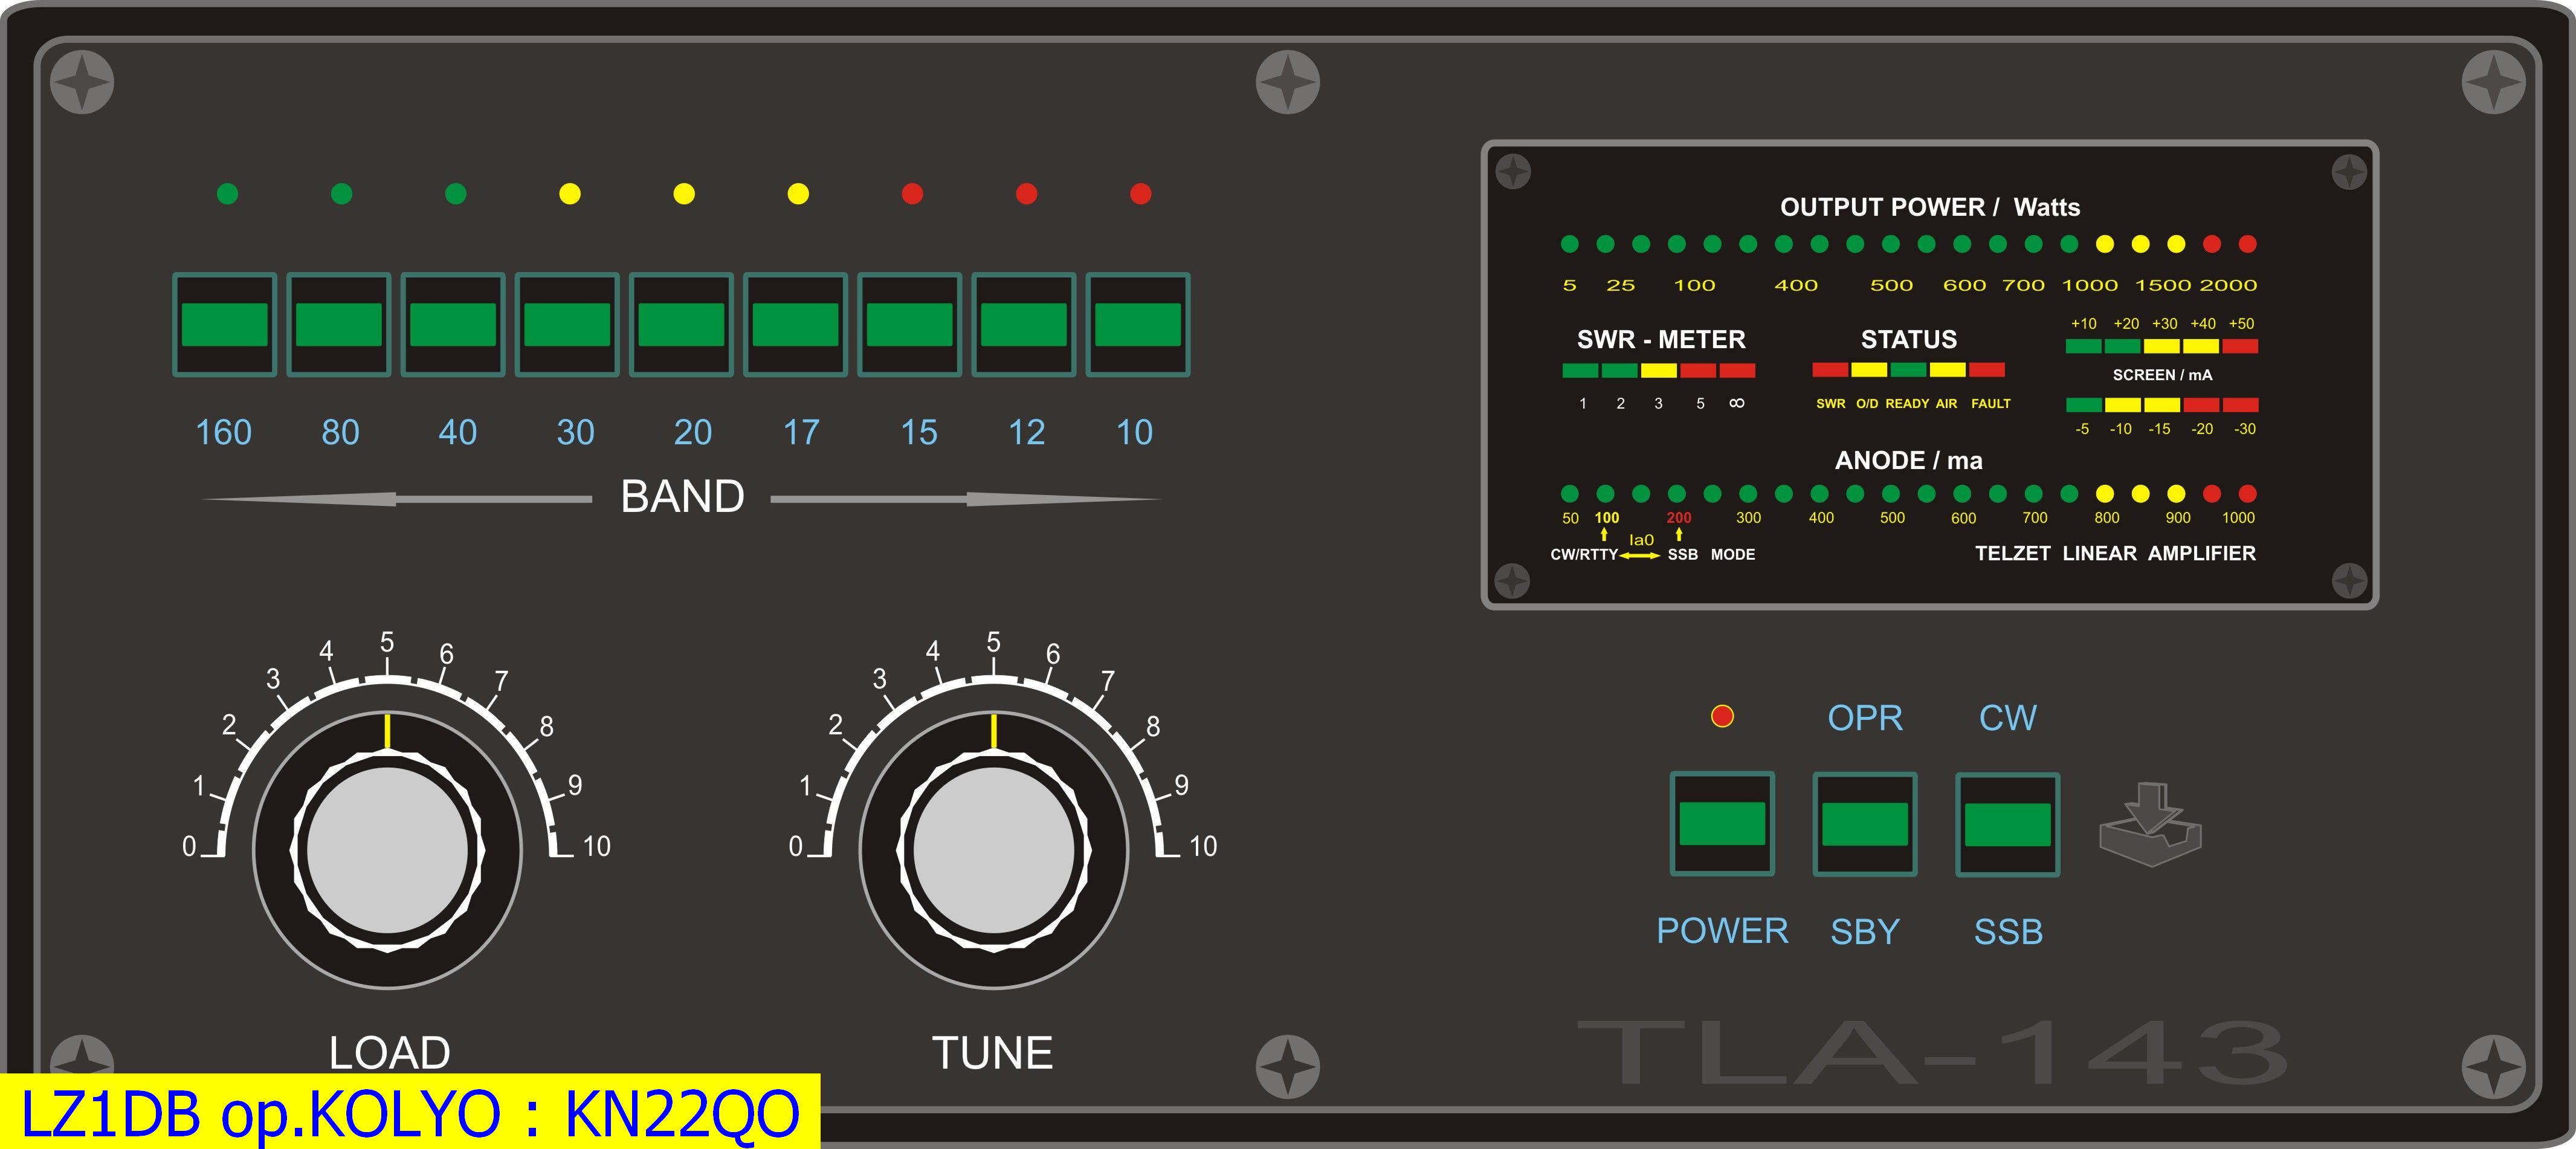Image resolution: width=2576 pixels, height=1149 pixels.
Task: Select the 12 band button
Action: (x=1023, y=324)
